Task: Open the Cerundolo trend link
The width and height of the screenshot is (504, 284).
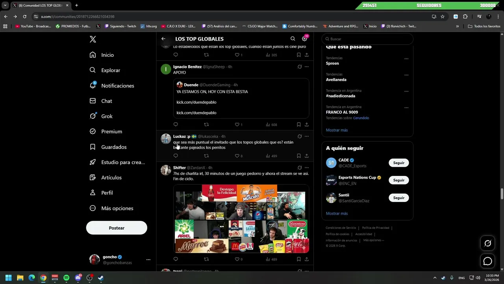Action: coord(361,118)
